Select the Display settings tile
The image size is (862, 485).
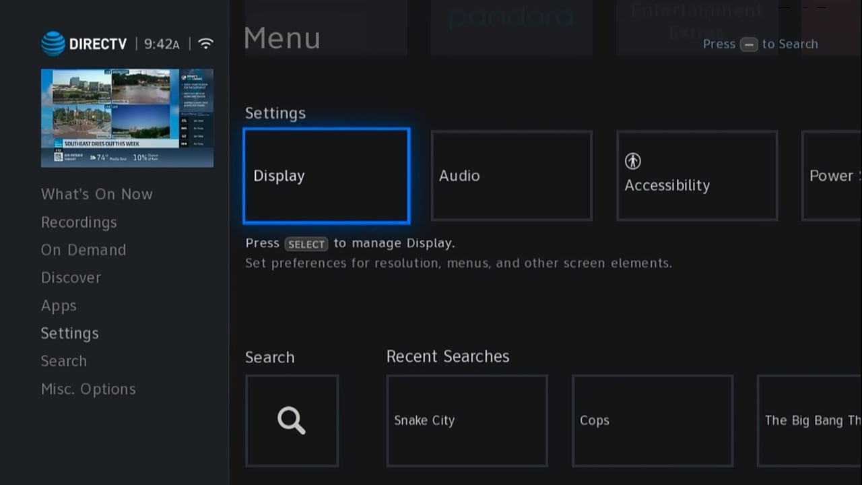pyautogui.click(x=326, y=176)
